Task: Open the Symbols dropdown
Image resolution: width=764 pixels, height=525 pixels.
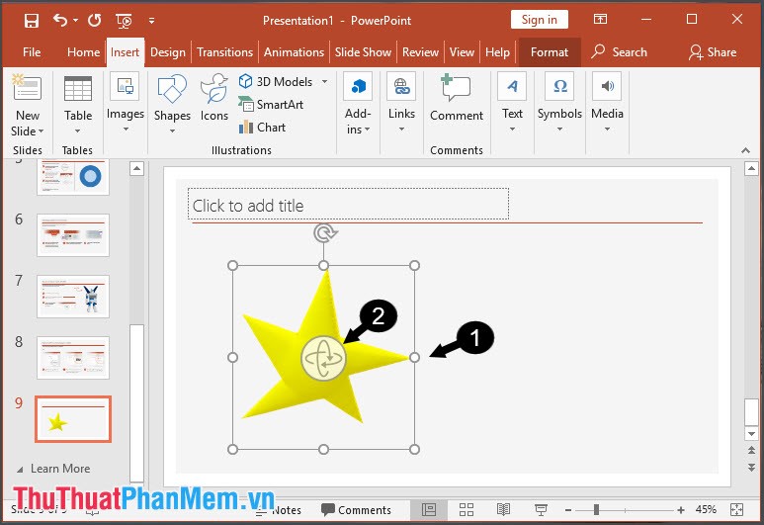Action: pos(559,102)
